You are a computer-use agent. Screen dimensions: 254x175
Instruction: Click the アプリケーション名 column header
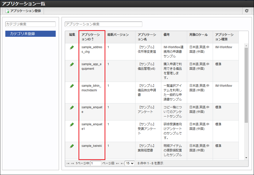147,37
